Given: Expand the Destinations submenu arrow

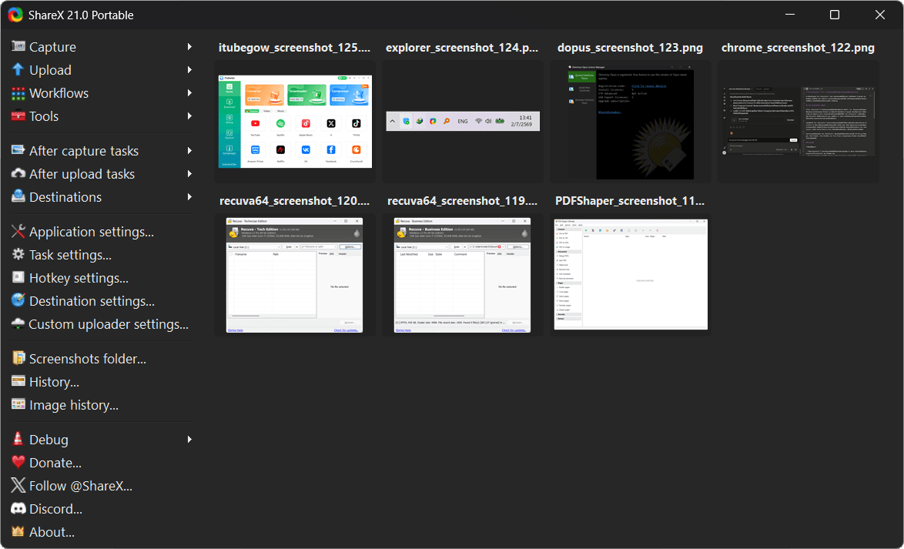Looking at the screenshot, I should pos(189,196).
